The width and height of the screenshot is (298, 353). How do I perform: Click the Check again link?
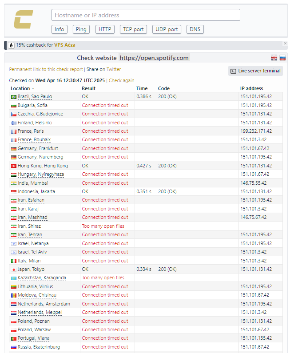(121, 80)
